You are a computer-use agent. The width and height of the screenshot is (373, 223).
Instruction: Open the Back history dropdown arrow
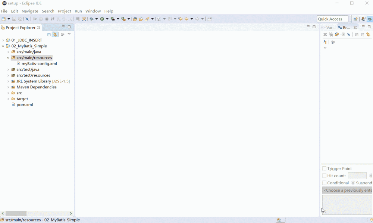point(192,19)
